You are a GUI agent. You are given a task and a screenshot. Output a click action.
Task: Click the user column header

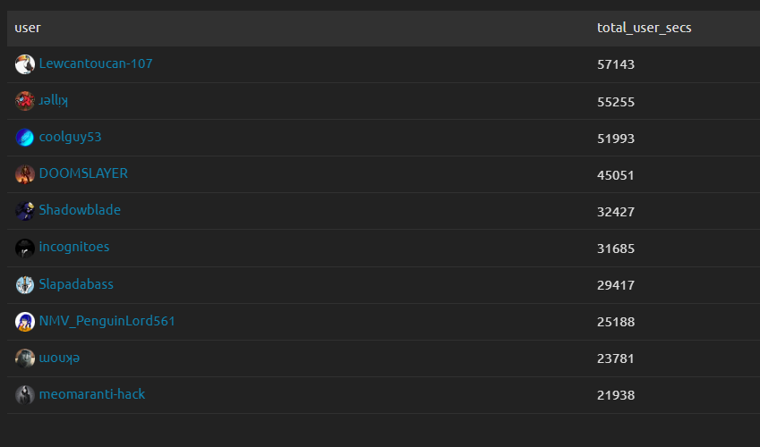coord(28,28)
